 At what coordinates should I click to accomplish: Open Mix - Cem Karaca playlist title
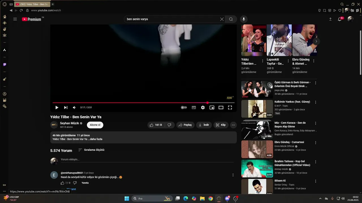coord(290,125)
